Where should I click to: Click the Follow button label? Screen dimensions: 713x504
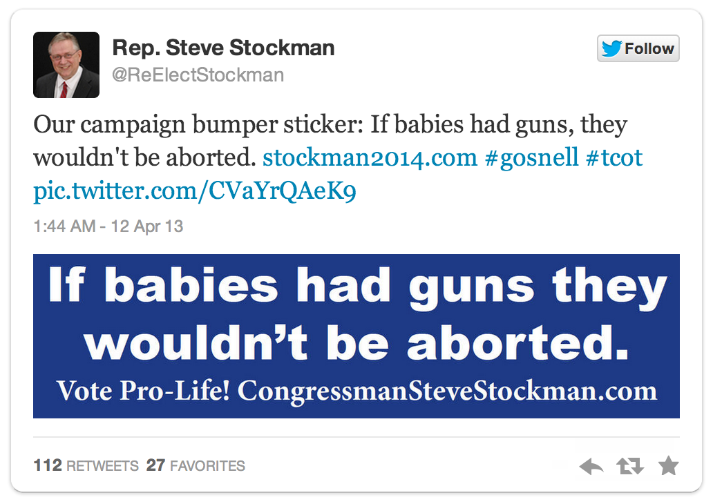[649, 49]
